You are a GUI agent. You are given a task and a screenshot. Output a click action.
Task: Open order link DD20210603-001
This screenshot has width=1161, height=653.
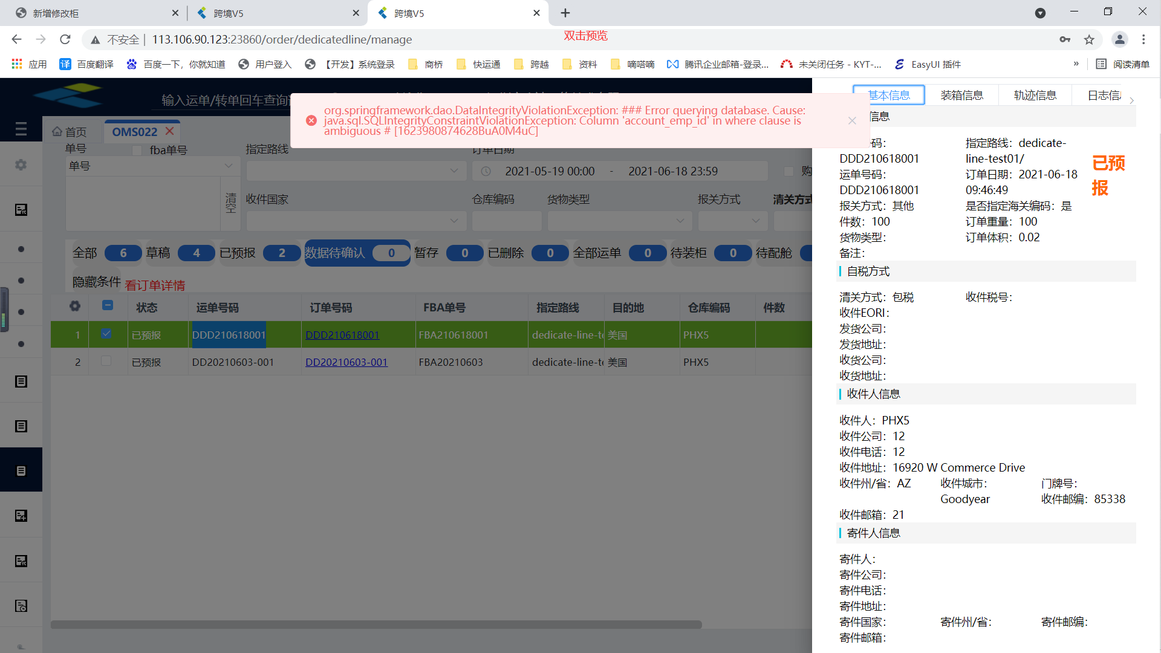(x=346, y=362)
